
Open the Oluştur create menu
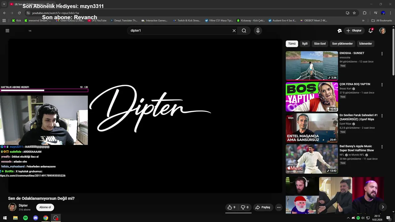click(x=354, y=31)
